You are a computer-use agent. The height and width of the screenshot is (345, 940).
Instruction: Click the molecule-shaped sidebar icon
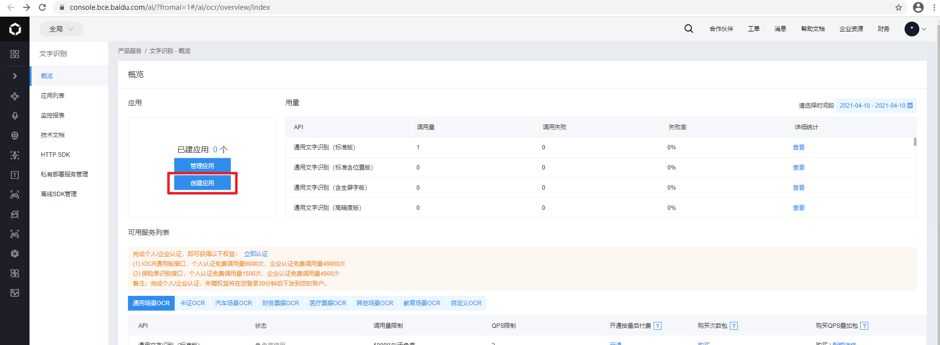coord(15,96)
